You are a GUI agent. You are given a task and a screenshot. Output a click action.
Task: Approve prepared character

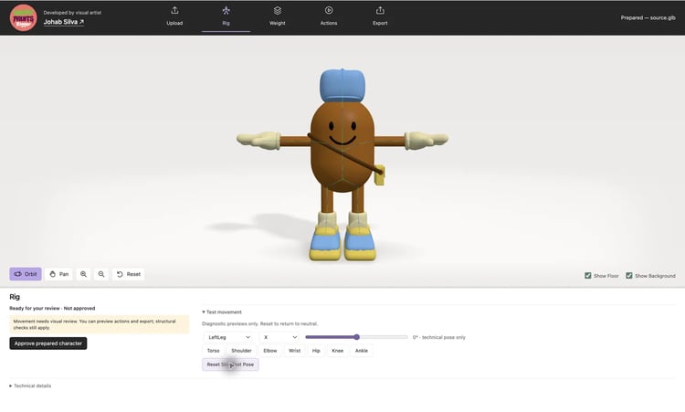click(x=48, y=343)
